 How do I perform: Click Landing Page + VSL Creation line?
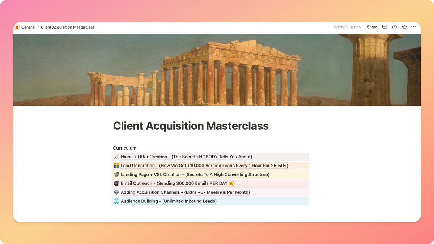pos(195,175)
